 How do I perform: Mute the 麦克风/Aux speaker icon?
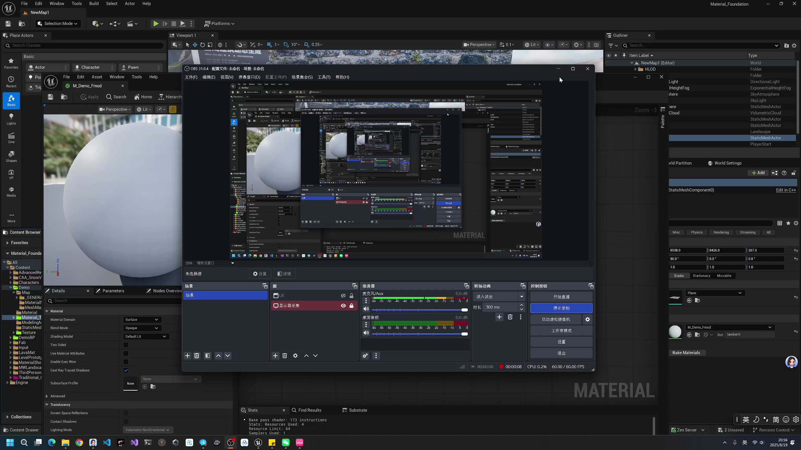pos(366,309)
